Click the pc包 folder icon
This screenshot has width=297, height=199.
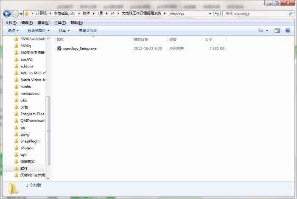17,107
